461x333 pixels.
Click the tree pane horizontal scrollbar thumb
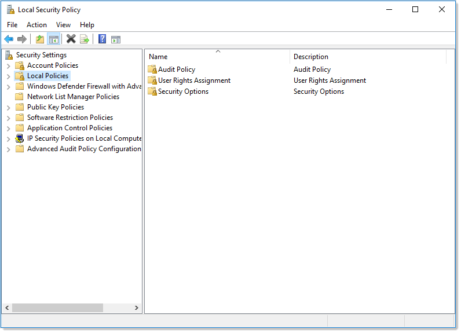click(x=58, y=308)
